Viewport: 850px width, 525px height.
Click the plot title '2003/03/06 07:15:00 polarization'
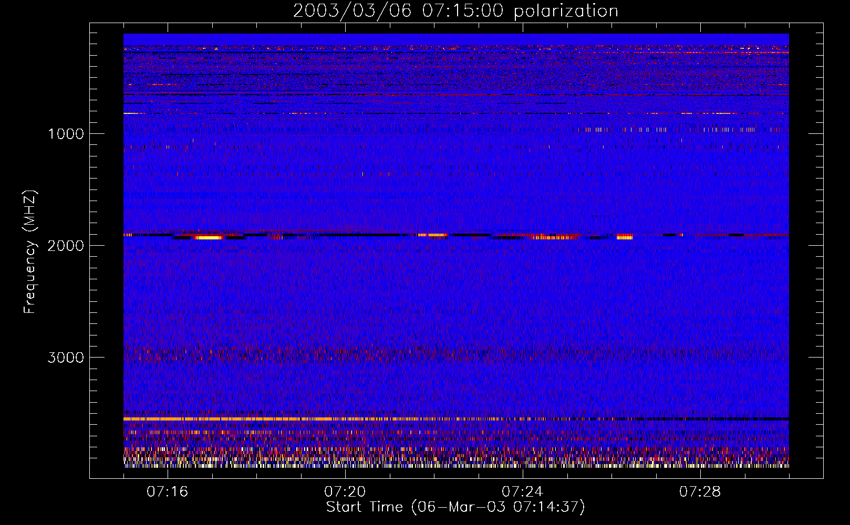[x=455, y=10]
